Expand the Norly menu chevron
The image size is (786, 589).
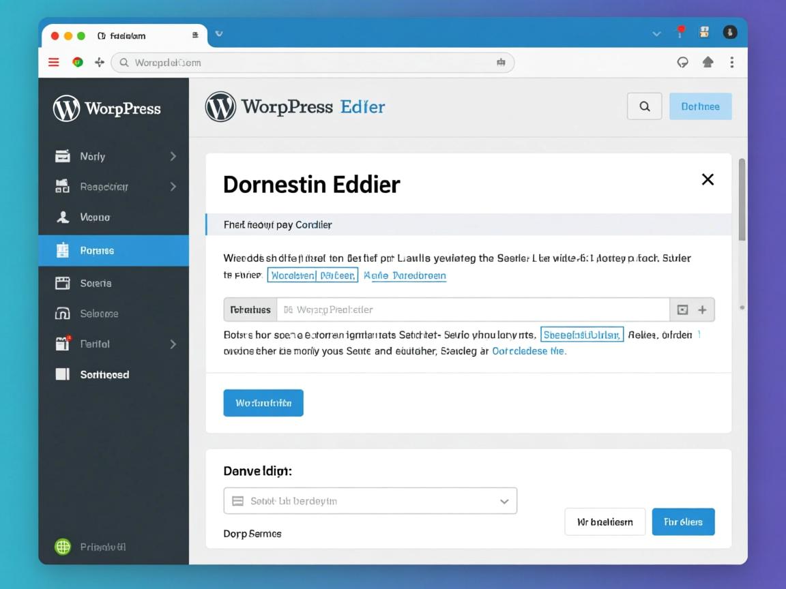(x=173, y=156)
